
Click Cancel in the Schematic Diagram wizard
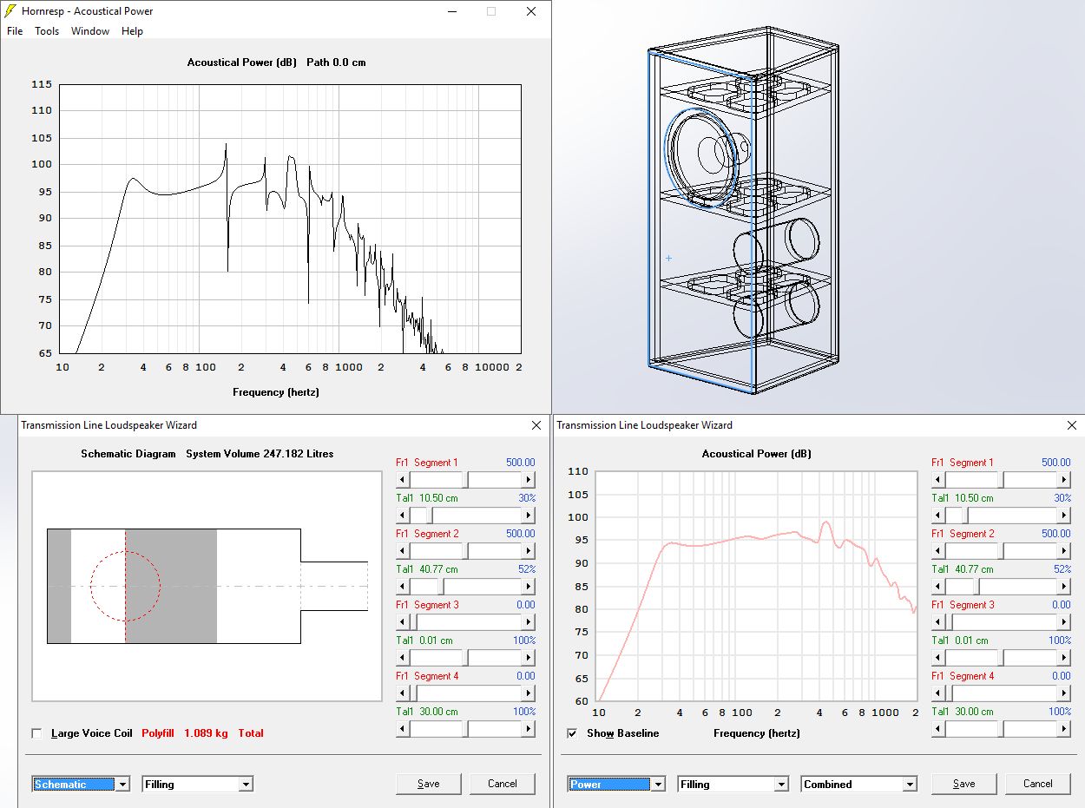pyautogui.click(x=503, y=784)
